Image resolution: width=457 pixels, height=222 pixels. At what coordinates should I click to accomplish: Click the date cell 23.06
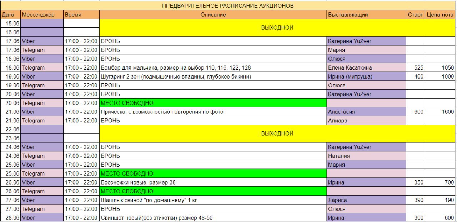10,138
